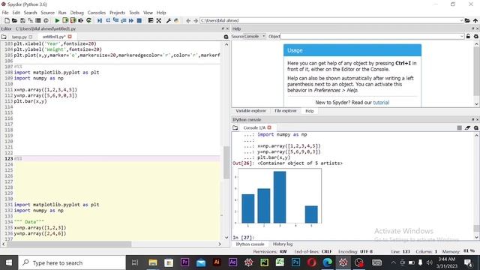Place cursor on line 113 plt.bar(x,y)

[x=30, y=101]
